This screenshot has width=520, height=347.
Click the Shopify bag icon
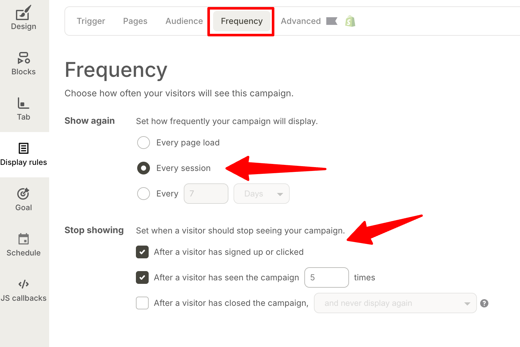pos(350,21)
